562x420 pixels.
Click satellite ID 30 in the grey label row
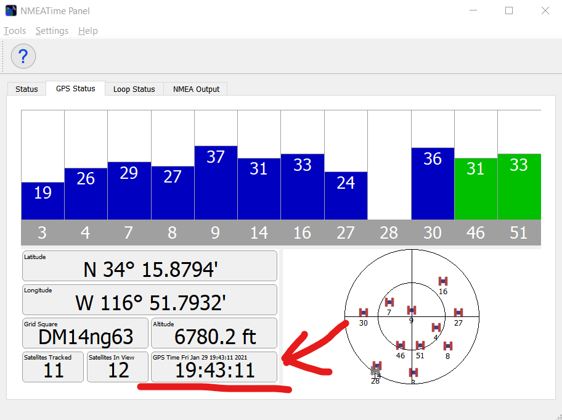(433, 233)
